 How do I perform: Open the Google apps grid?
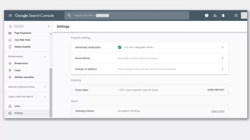[x=236, y=15]
